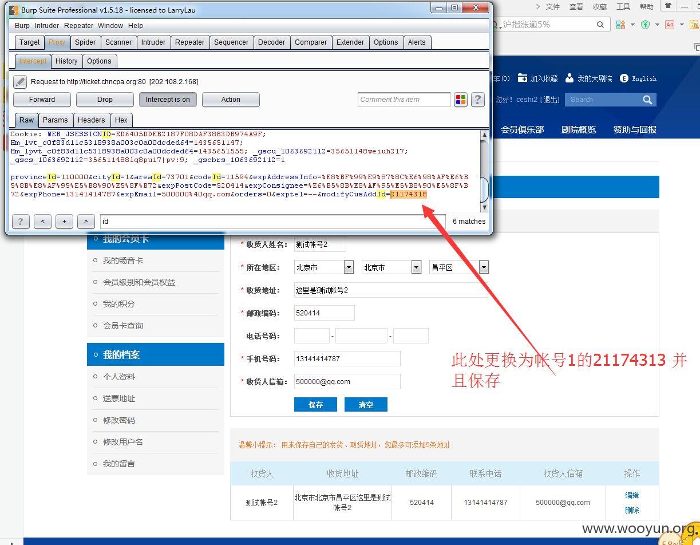Open the city dropdown showing 北京市
The height and width of the screenshot is (545, 700).
tap(391, 267)
